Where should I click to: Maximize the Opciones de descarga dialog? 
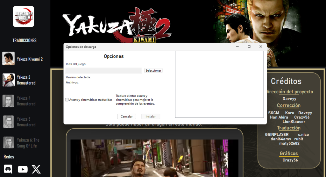point(249,46)
